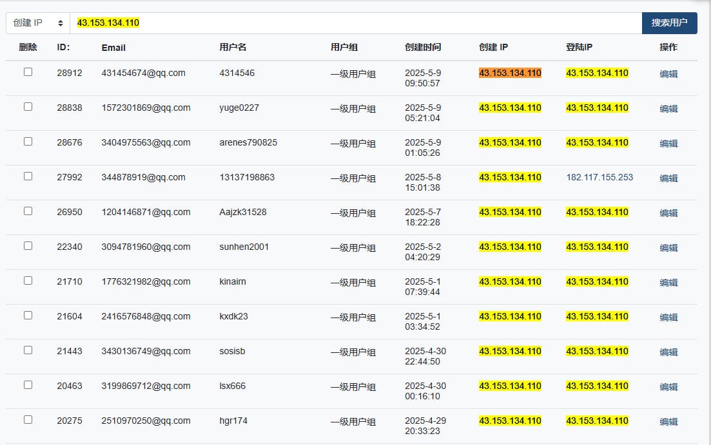The image size is (711, 445).
Task: Tick the checkbox for user ID 27992
Action: point(28,176)
